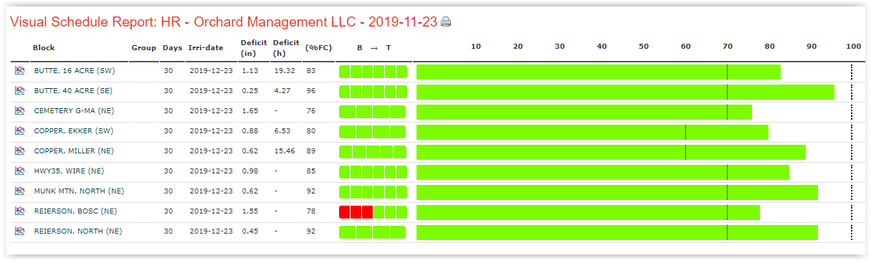Image resolution: width=871 pixels, height=263 pixels.
Task: Select block name BUTTE, 16 ACRE (SW)
Action: [x=75, y=71]
